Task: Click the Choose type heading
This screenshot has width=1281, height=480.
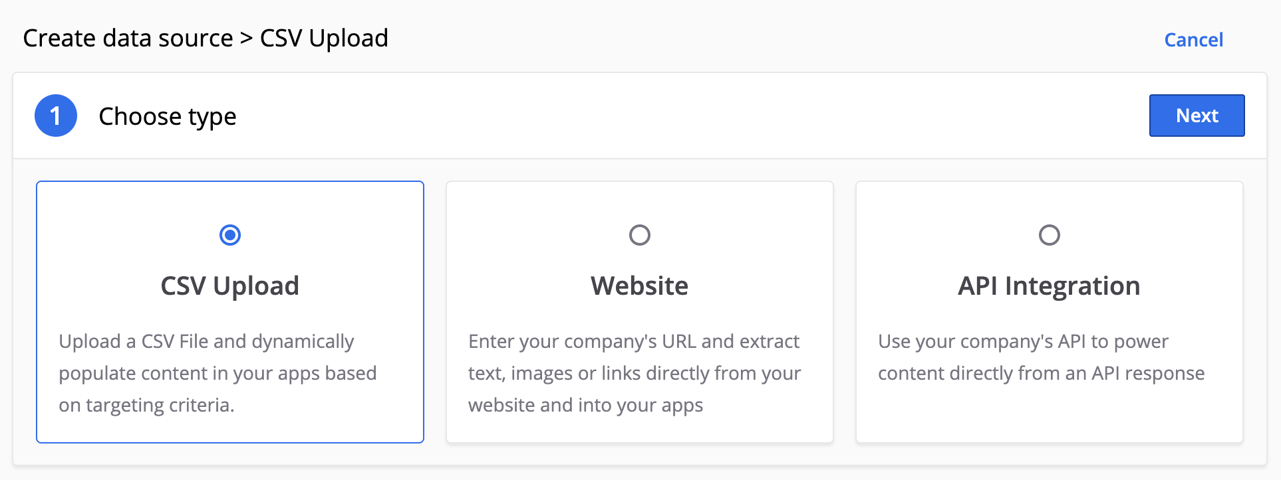Action: click(x=167, y=116)
